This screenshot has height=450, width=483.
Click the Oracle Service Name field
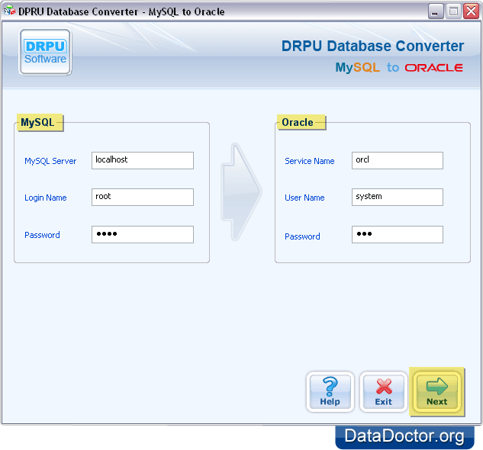click(x=398, y=160)
